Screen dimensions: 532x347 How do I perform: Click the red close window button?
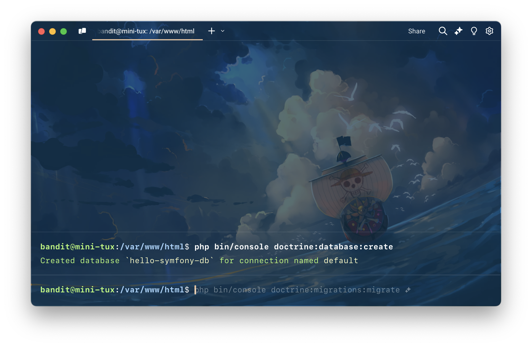[x=41, y=31]
